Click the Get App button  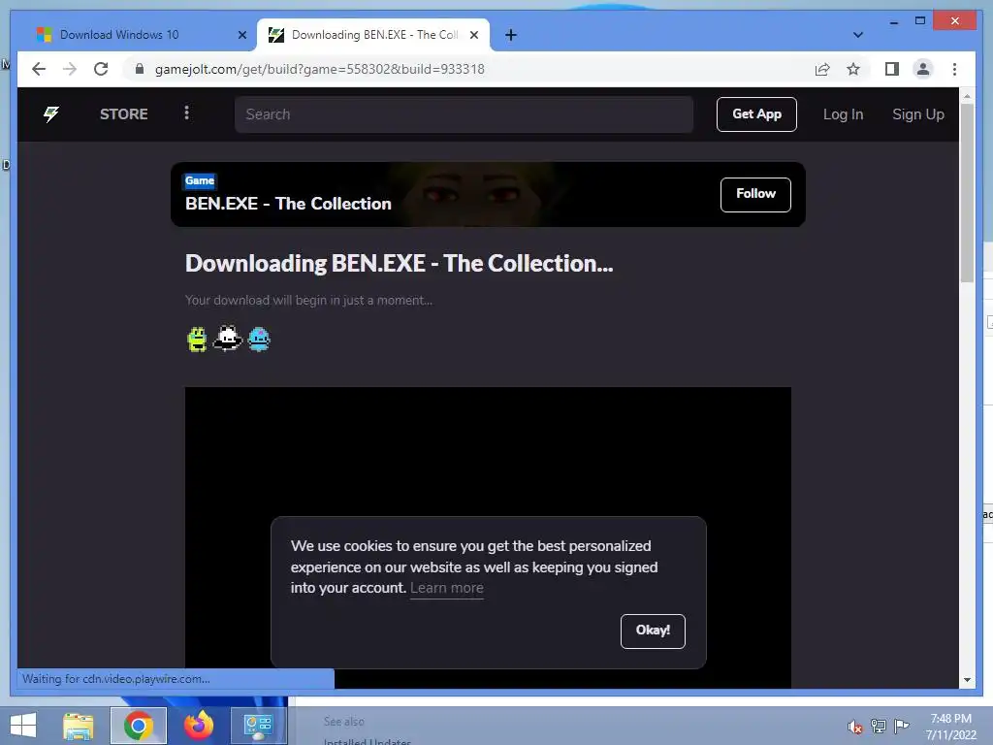tap(756, 114)
